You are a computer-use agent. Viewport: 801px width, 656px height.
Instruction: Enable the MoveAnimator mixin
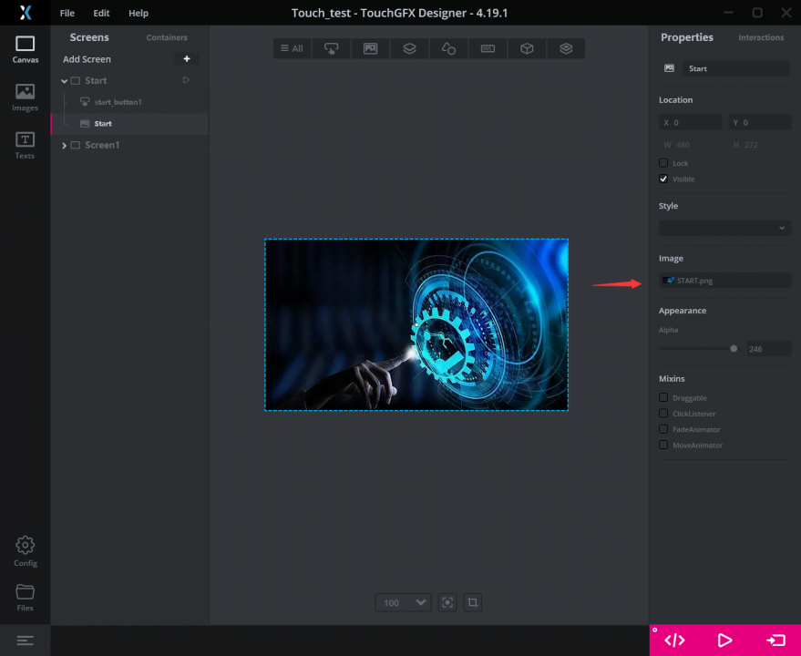tap(663, 445)
